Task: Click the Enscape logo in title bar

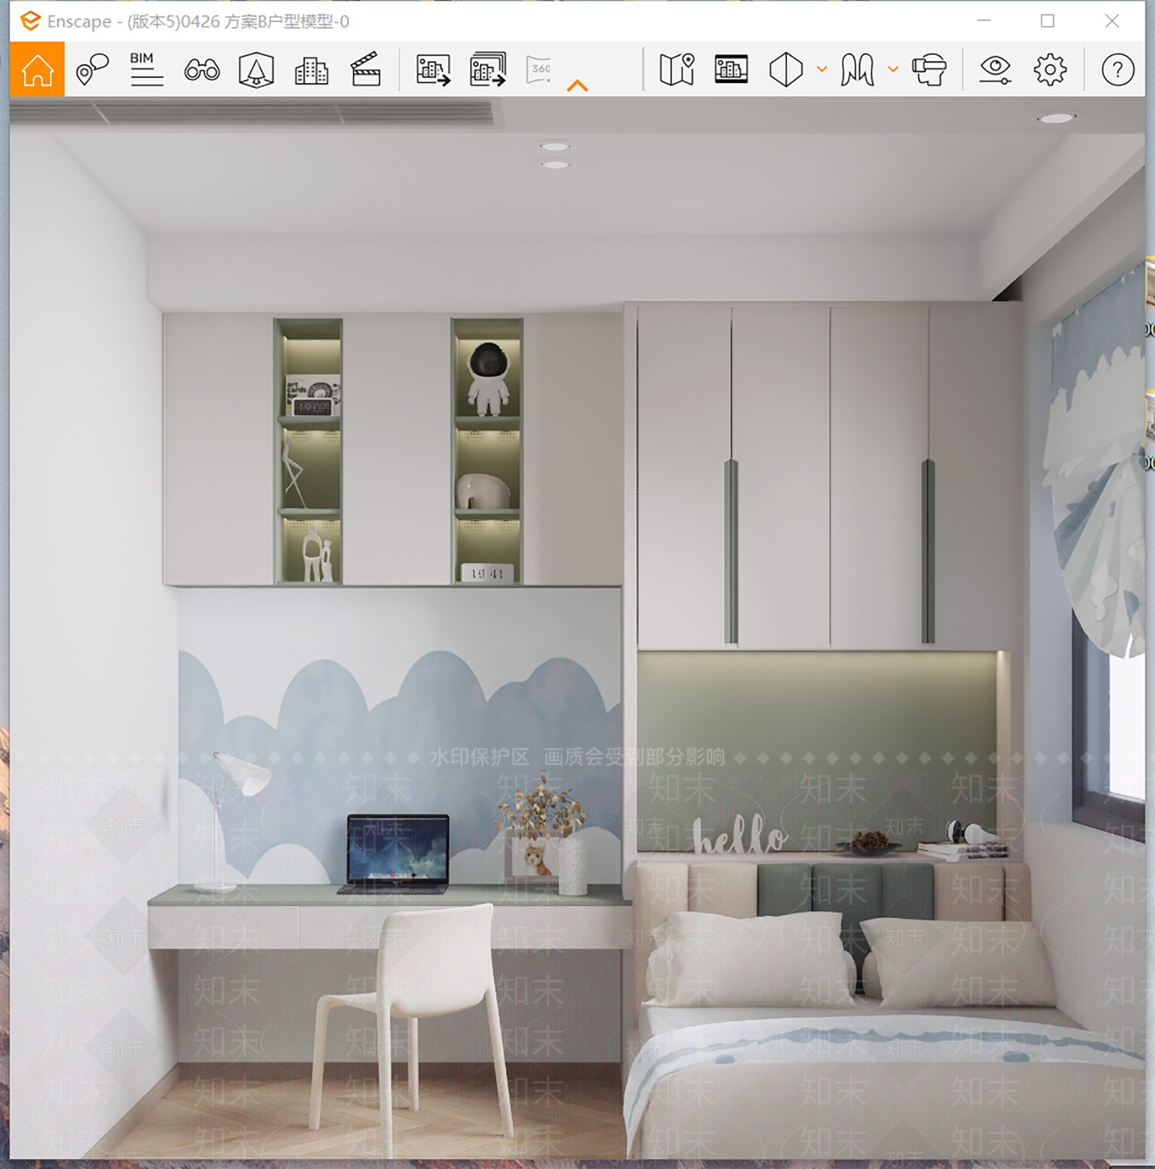Action: pos(30,21)
